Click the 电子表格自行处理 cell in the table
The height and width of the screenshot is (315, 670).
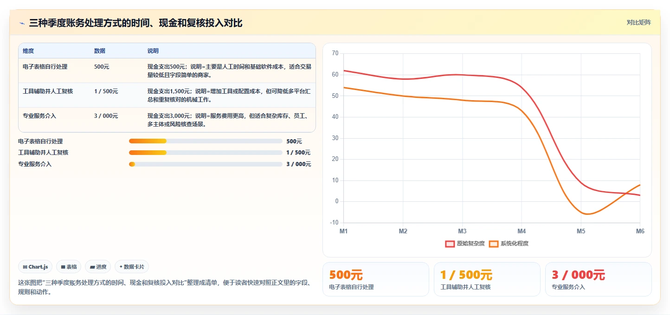pos(45,67)
